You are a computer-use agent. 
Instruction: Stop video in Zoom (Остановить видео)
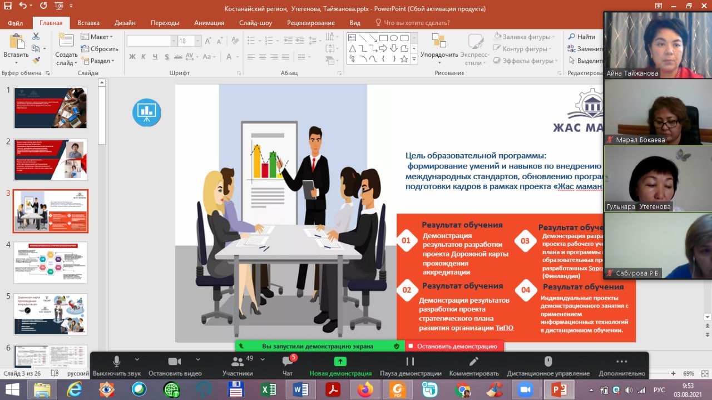[175, 366]
